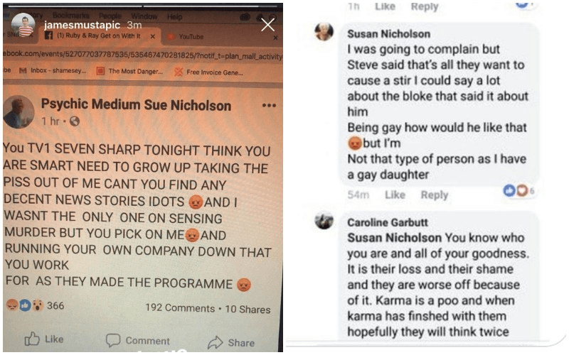Open the Help menu in the menu bar
Image resolution: width=569 pixels, height=355 pixels.
(174, 16)
